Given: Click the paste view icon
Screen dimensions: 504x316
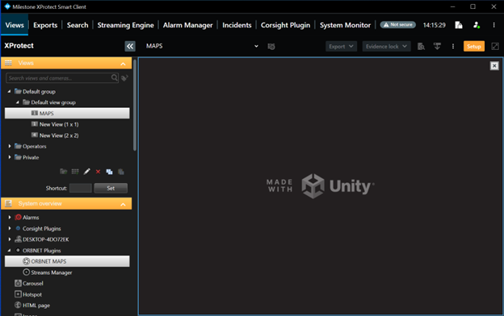Looking at the screenshot, I should [x=121, y=172].
